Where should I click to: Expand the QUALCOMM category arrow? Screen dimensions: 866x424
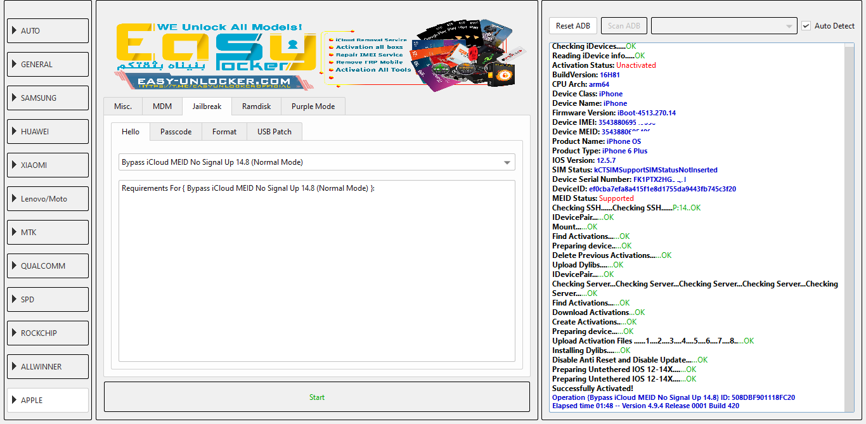coord(15,266)
